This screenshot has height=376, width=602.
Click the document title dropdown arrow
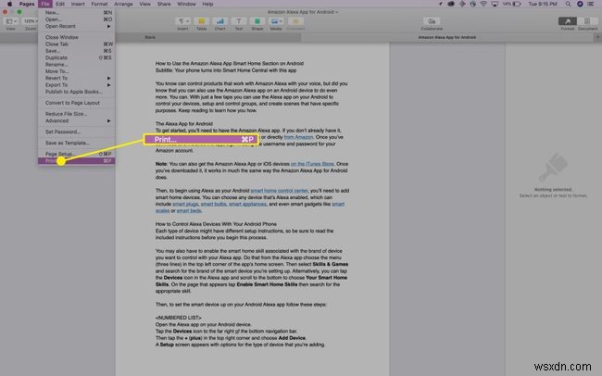(x=337, y=12)
